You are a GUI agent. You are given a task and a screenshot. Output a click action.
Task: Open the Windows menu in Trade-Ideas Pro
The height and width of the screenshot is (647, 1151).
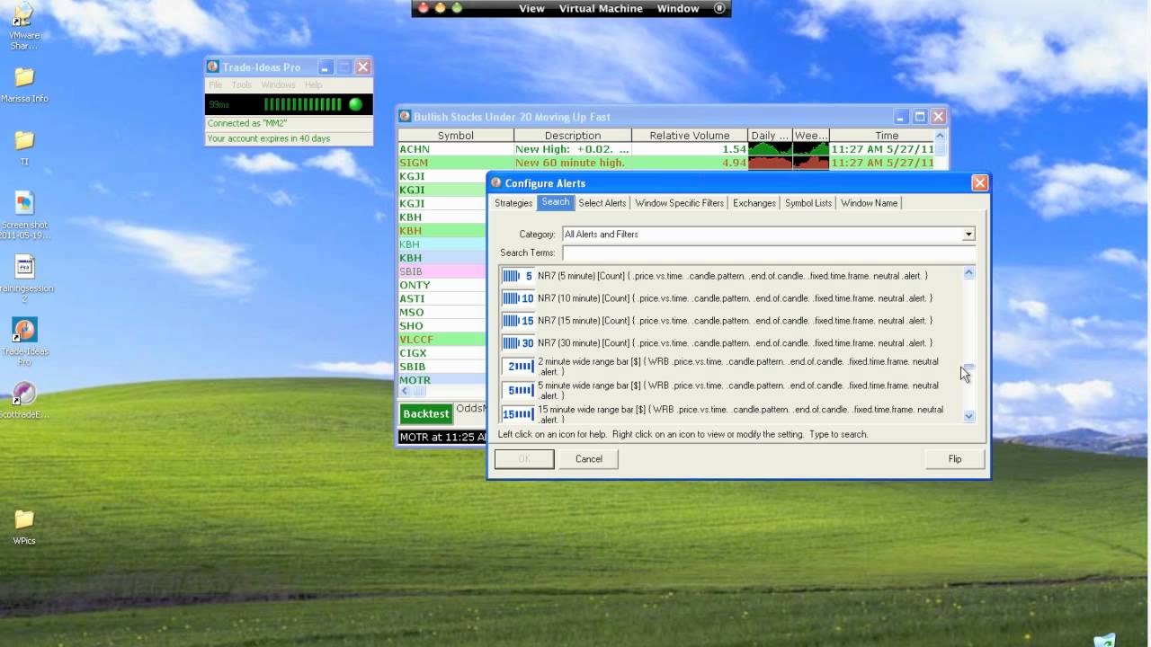tap(279, 84)
